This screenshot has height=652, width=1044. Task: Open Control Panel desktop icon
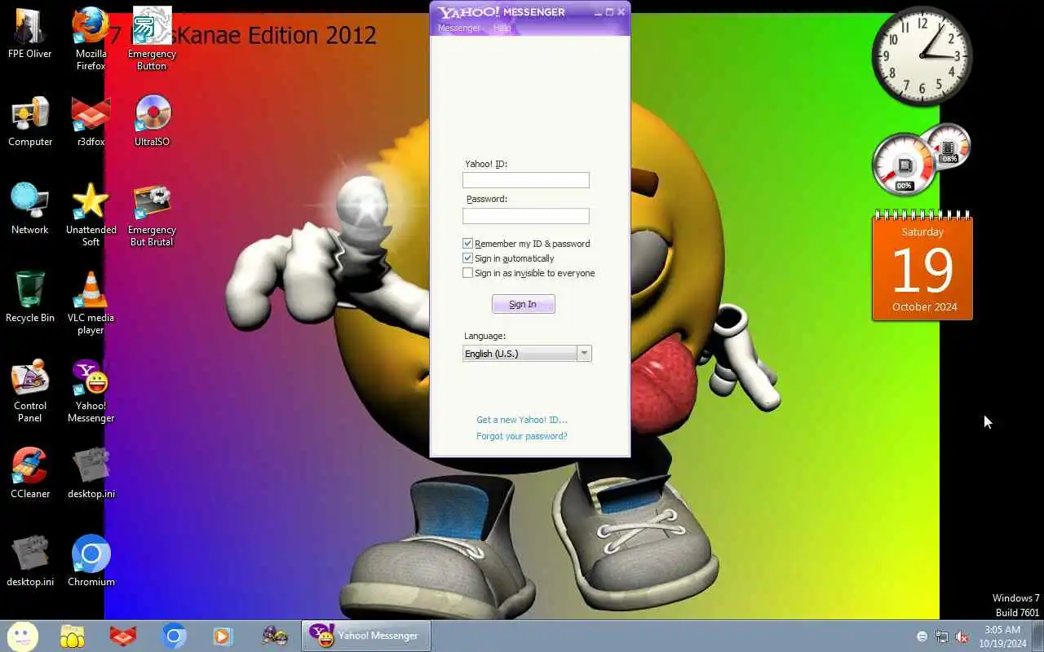point(30,390)
